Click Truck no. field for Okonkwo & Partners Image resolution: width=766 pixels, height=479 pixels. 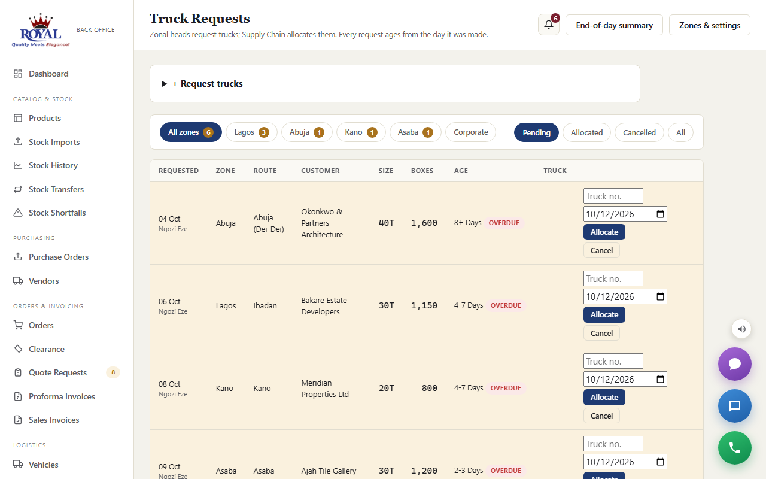coord(613,196)
